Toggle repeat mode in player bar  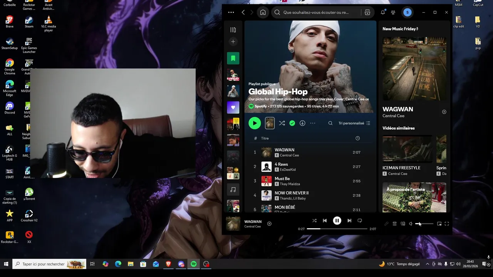coord(360,220)
